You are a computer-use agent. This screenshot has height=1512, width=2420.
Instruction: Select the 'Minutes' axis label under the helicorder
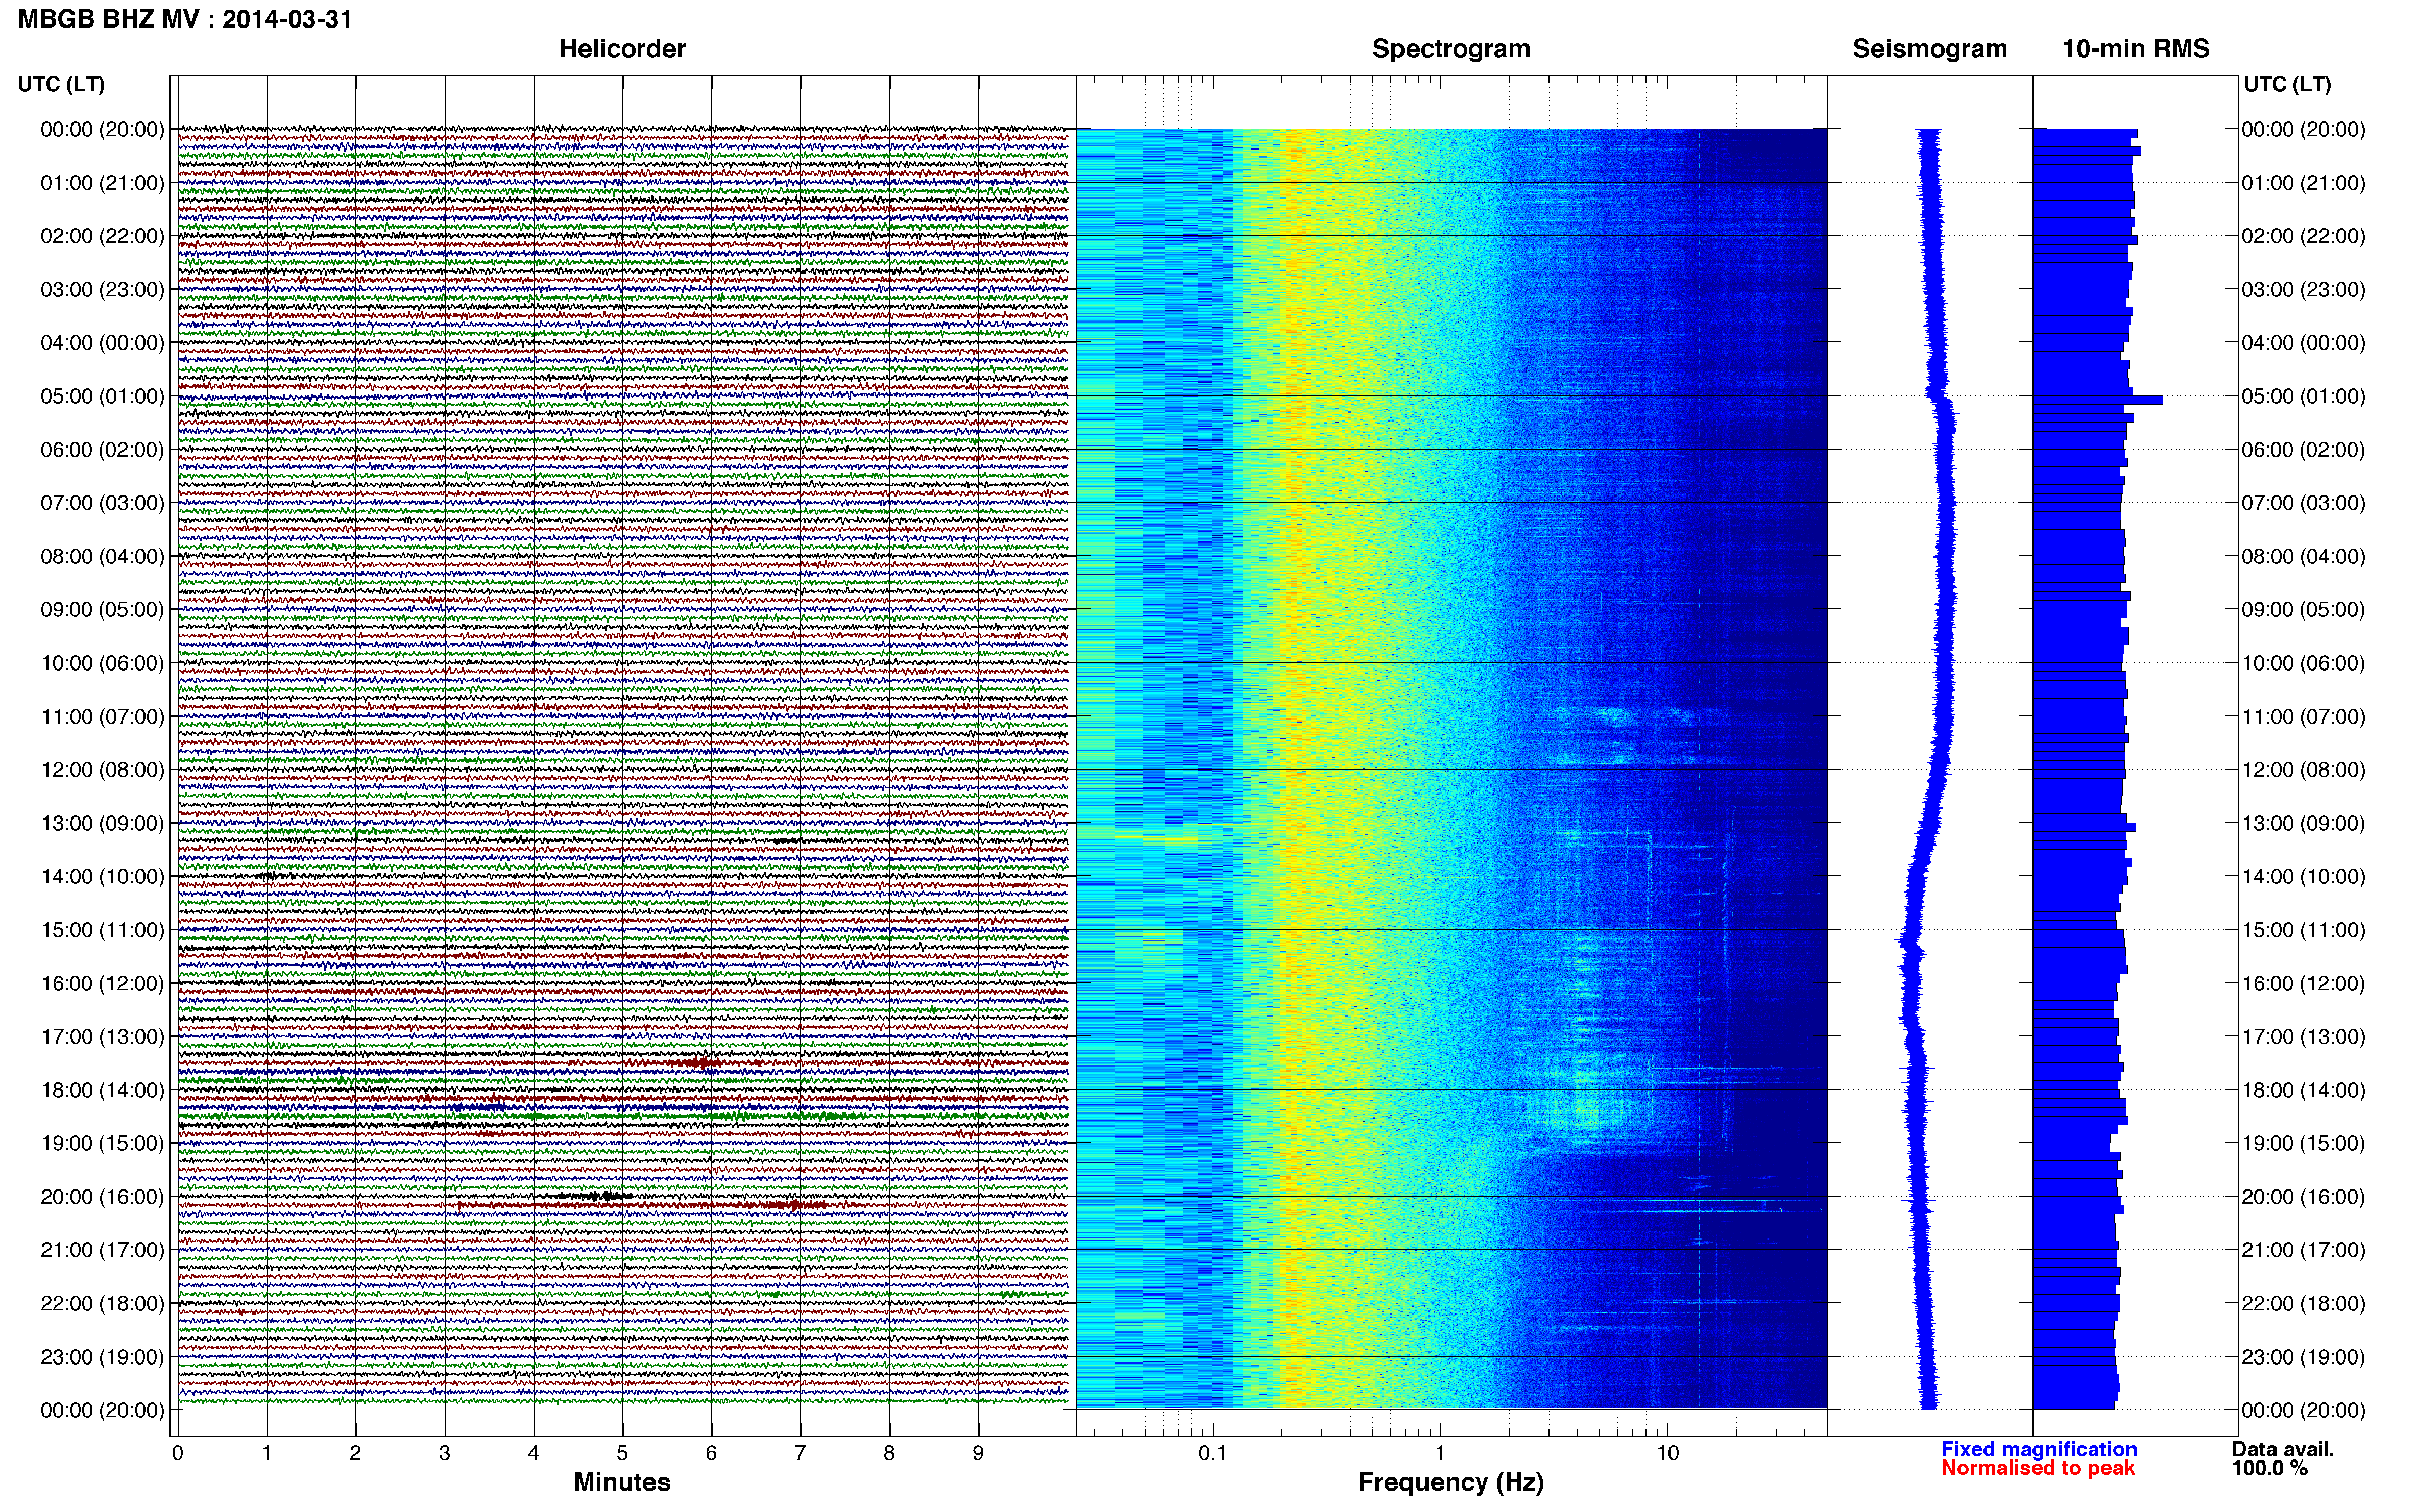tap(621, 1482)
